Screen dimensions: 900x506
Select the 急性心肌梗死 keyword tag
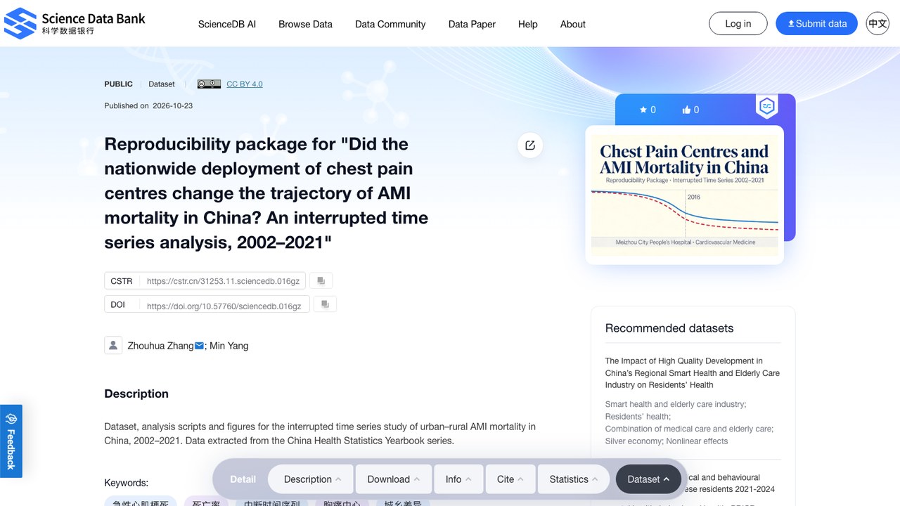coord(141,502)
